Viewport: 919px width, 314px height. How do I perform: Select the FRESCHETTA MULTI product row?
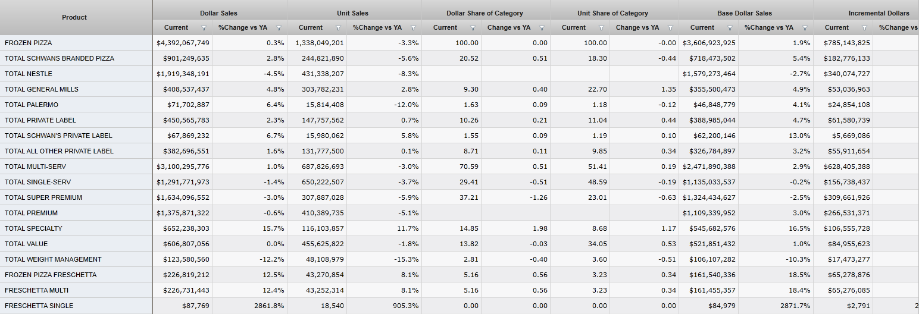tap(36, 290)
